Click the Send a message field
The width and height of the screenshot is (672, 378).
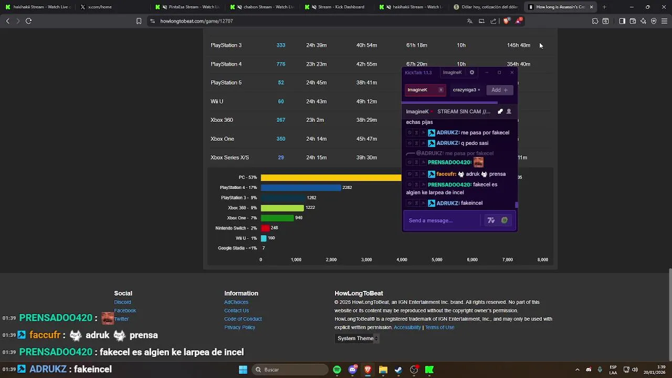pyautogui.click(x=444, y=220)
